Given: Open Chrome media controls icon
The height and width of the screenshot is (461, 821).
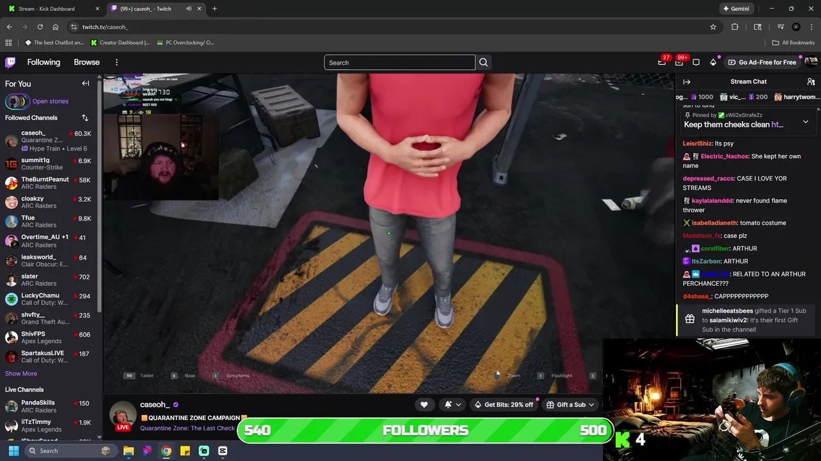Looking at the screenshot, I should click(x=781, y=27).
